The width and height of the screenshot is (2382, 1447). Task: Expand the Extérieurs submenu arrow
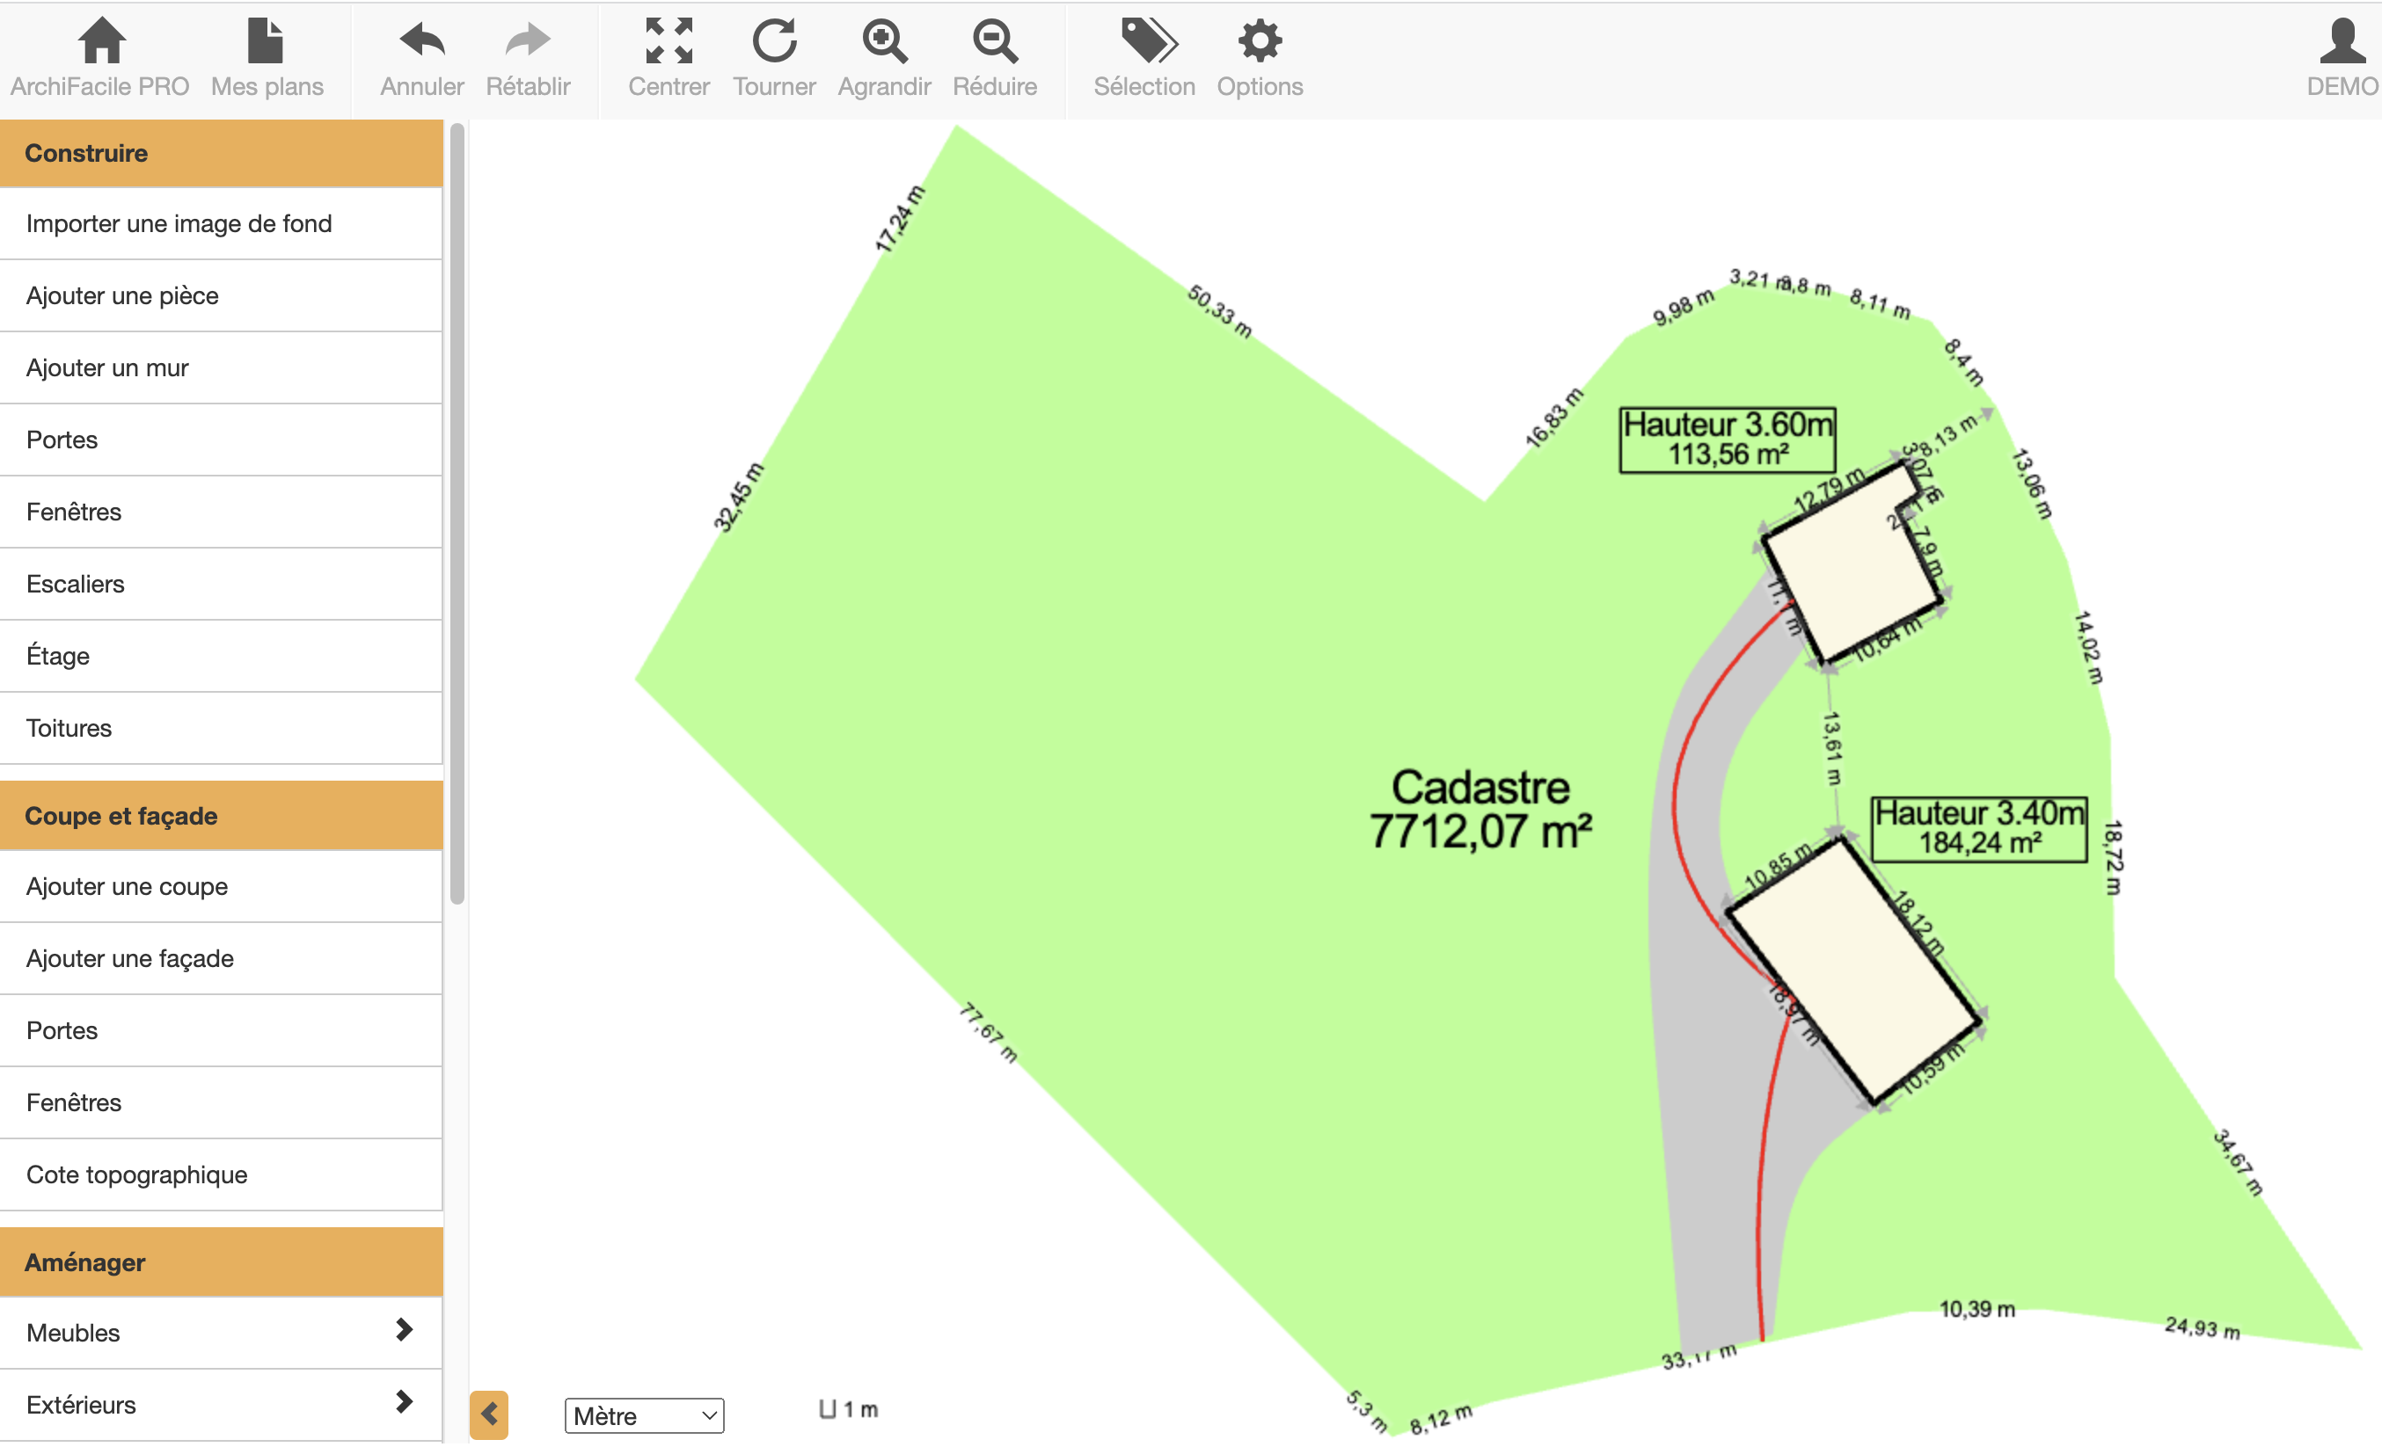(x=404, y=1402)
